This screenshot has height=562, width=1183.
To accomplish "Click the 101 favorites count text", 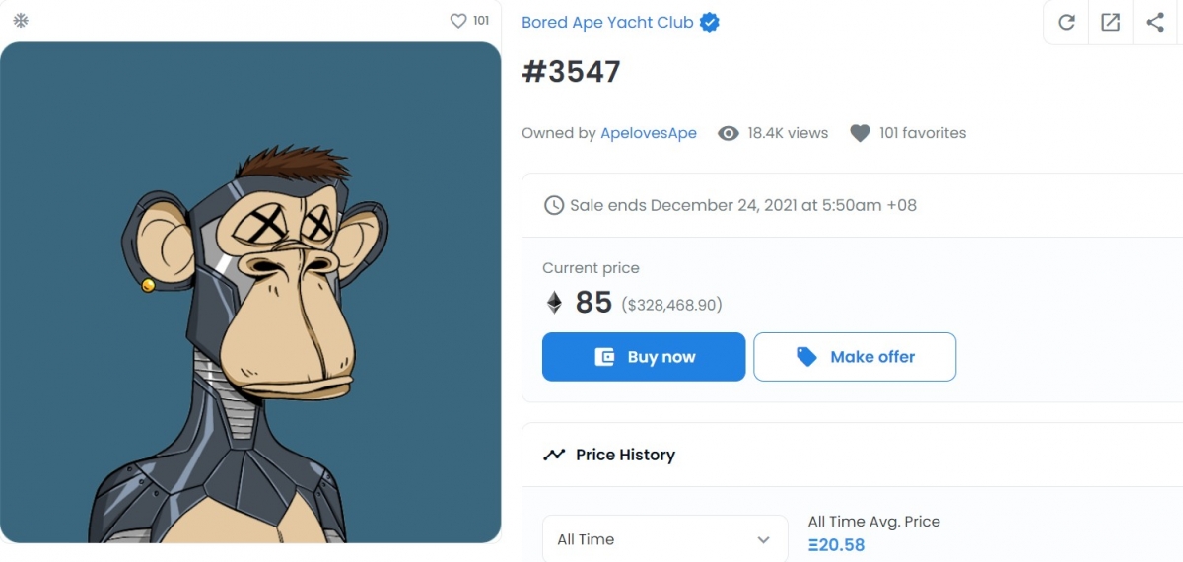I will click(x=922, y=133).
